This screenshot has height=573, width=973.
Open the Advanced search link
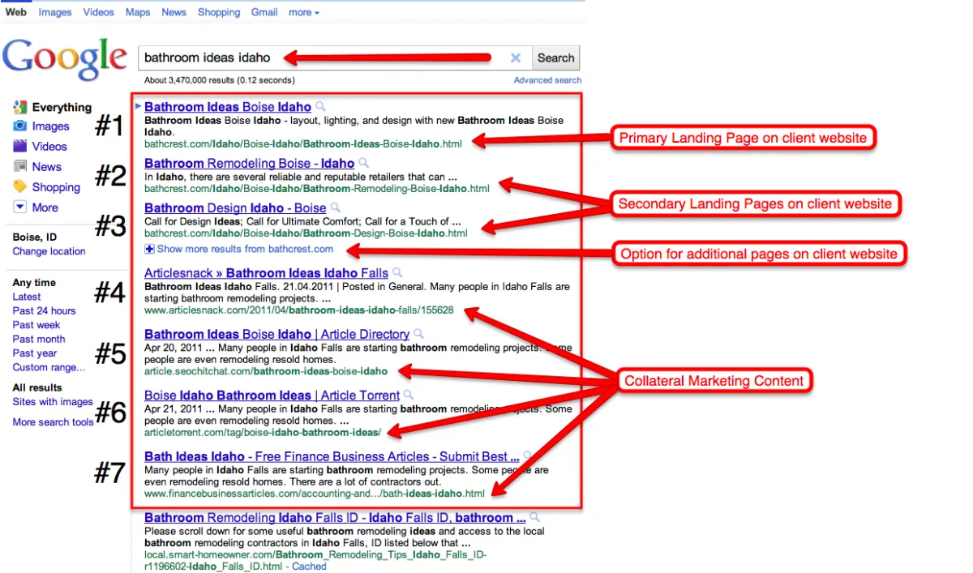coord(547,80)
